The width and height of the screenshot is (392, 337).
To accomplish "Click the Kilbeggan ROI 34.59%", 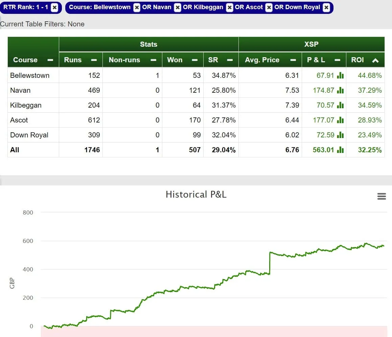I will coord(370,105).
